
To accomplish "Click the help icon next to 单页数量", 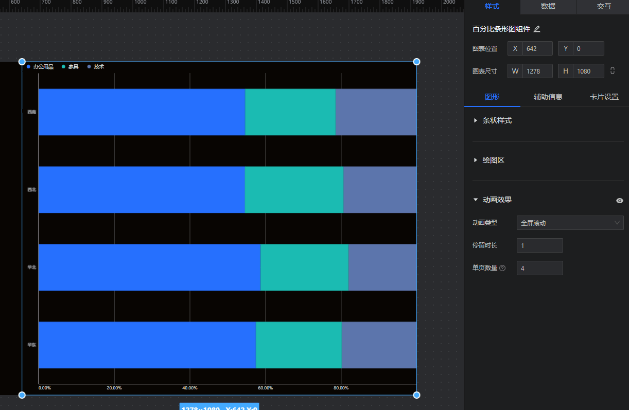I will click(x=502, y=268).
